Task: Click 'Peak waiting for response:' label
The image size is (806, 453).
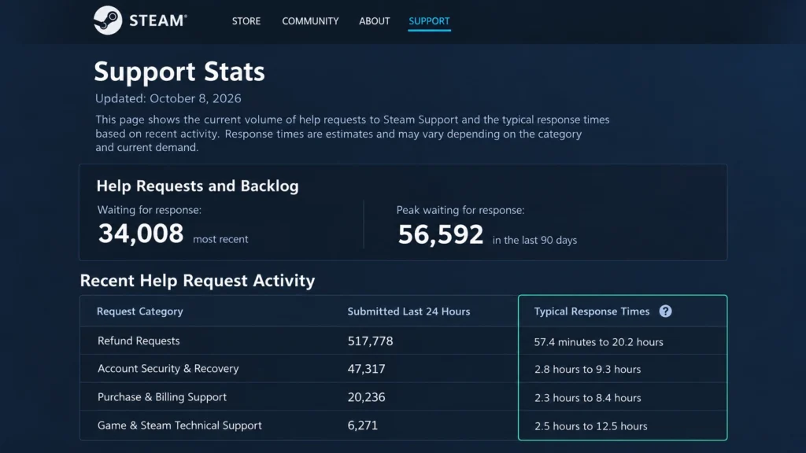Action: pyautogui.click(x=460, y=209)
